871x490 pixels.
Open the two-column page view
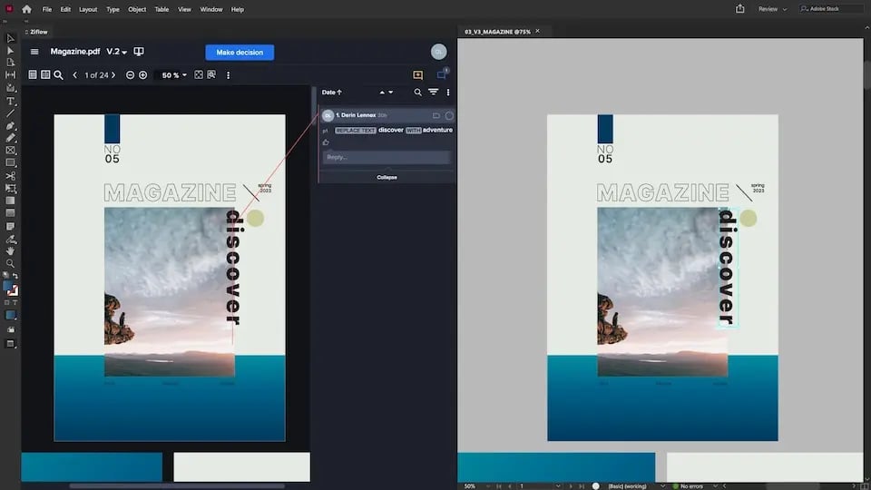pos(45,74)
